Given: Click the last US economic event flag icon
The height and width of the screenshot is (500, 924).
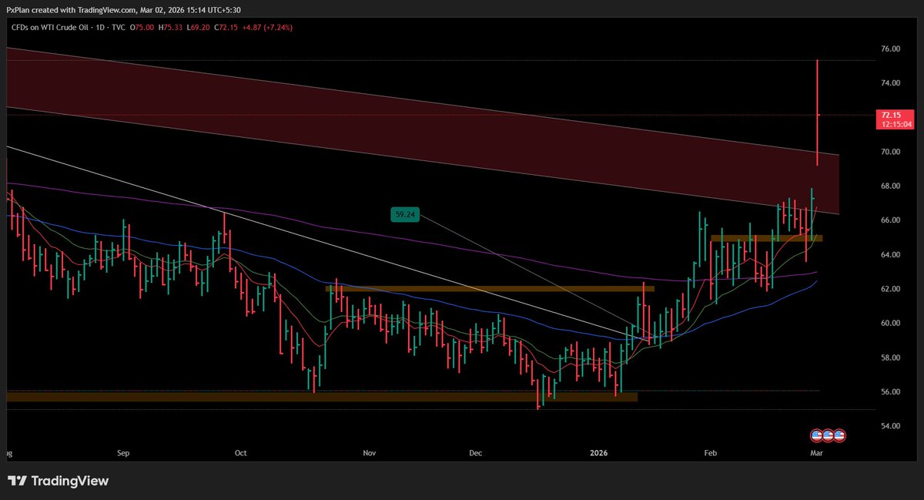Looking at the screenshot, I should [x=839, y=435].
